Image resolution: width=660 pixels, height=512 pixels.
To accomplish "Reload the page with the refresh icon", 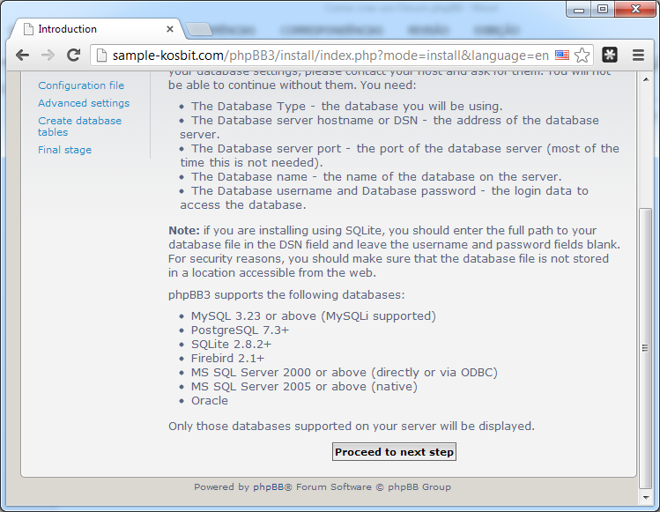I will click(x=74, y=56).
